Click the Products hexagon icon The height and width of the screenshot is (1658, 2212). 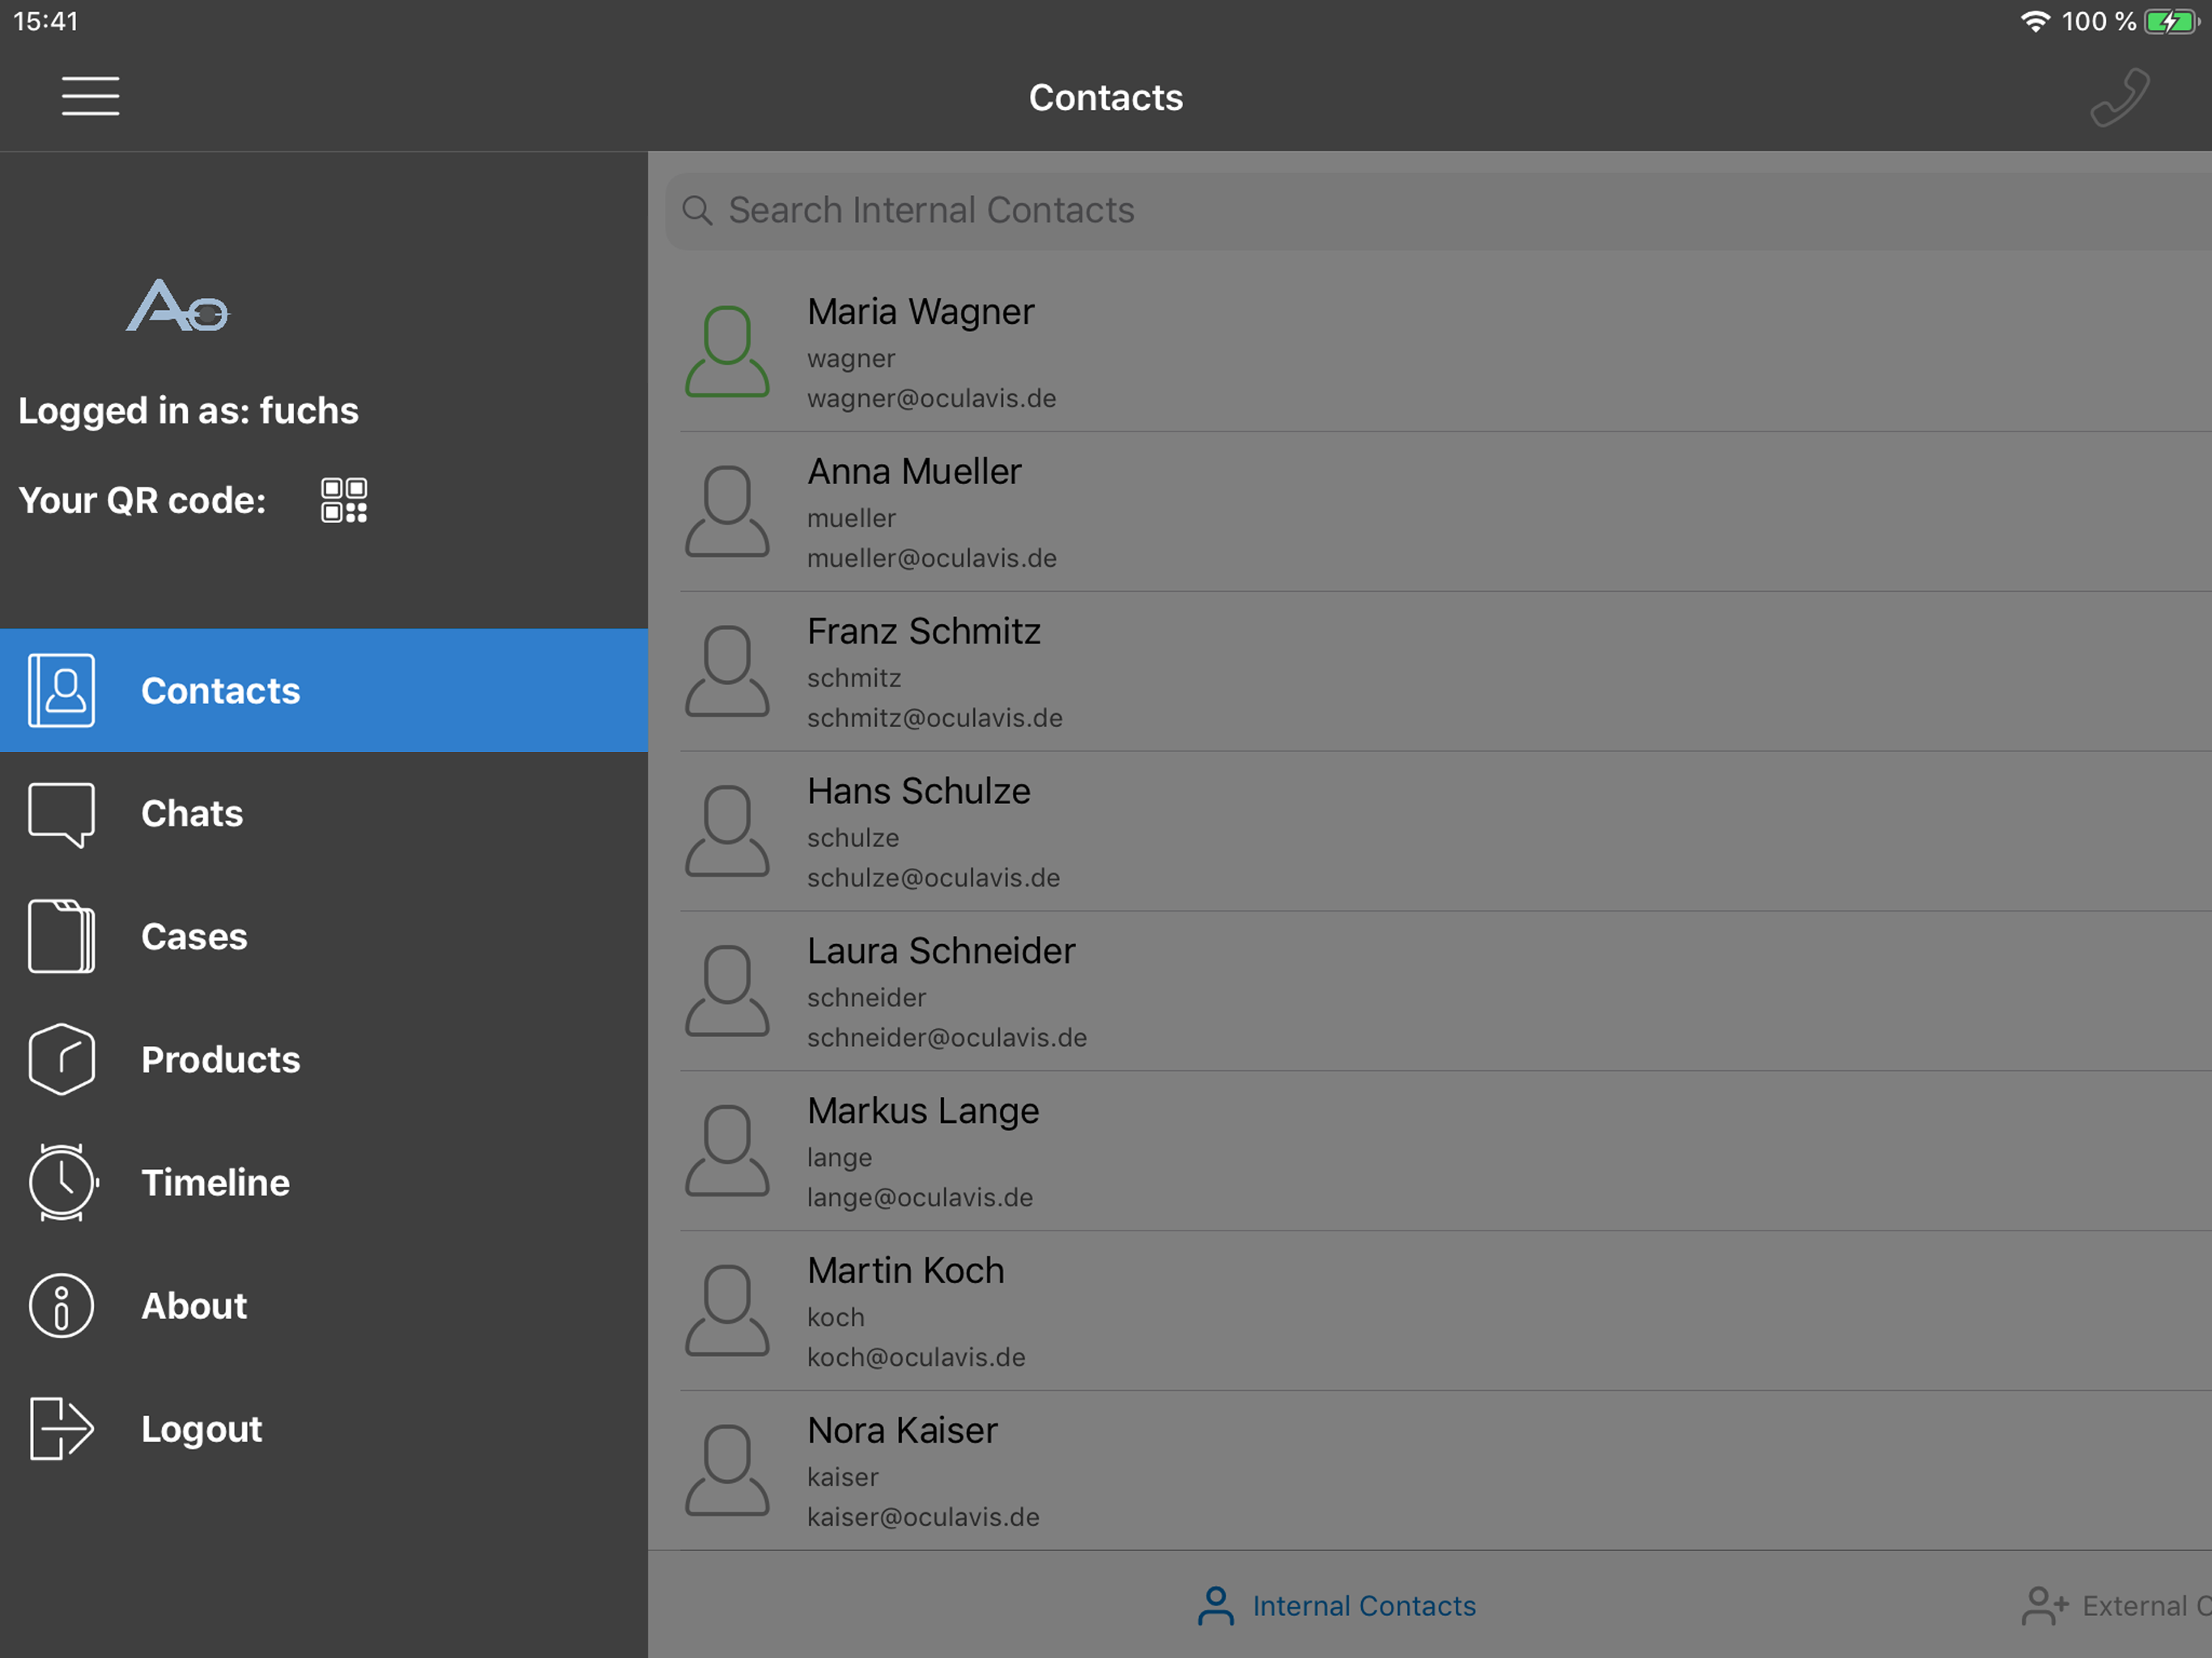pyautogui.click(x=62, y=1059)
